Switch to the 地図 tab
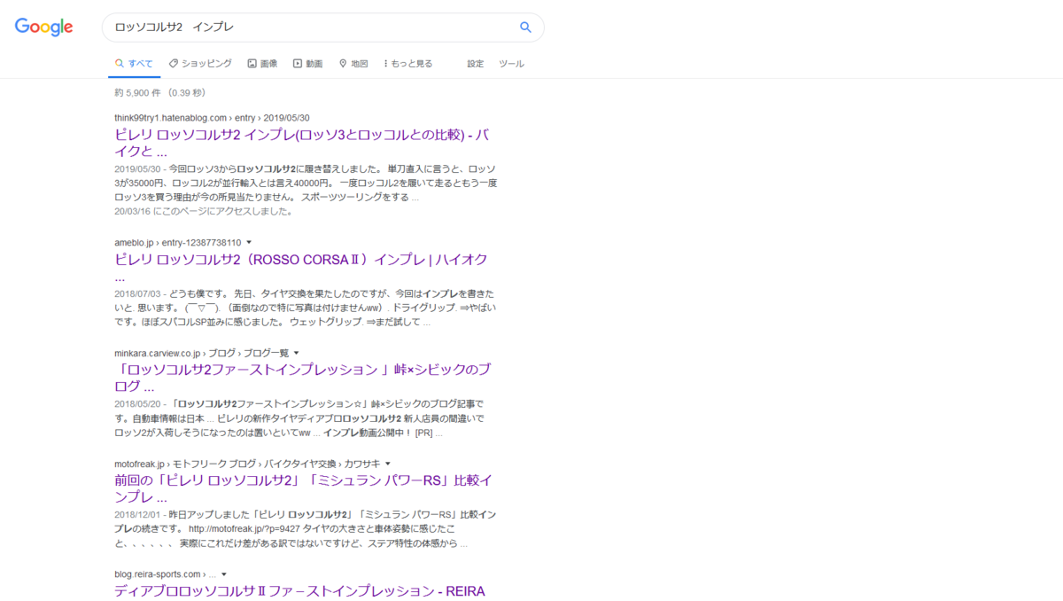The height and width of the screenshot is (601, 1063). 353,64
